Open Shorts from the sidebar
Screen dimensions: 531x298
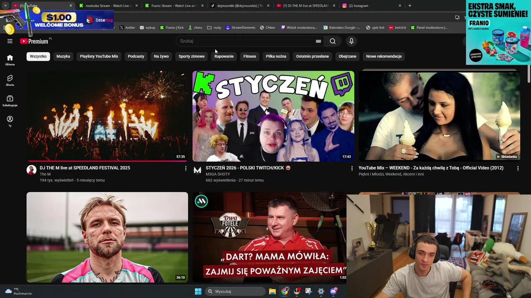click(x=10, y=80)
